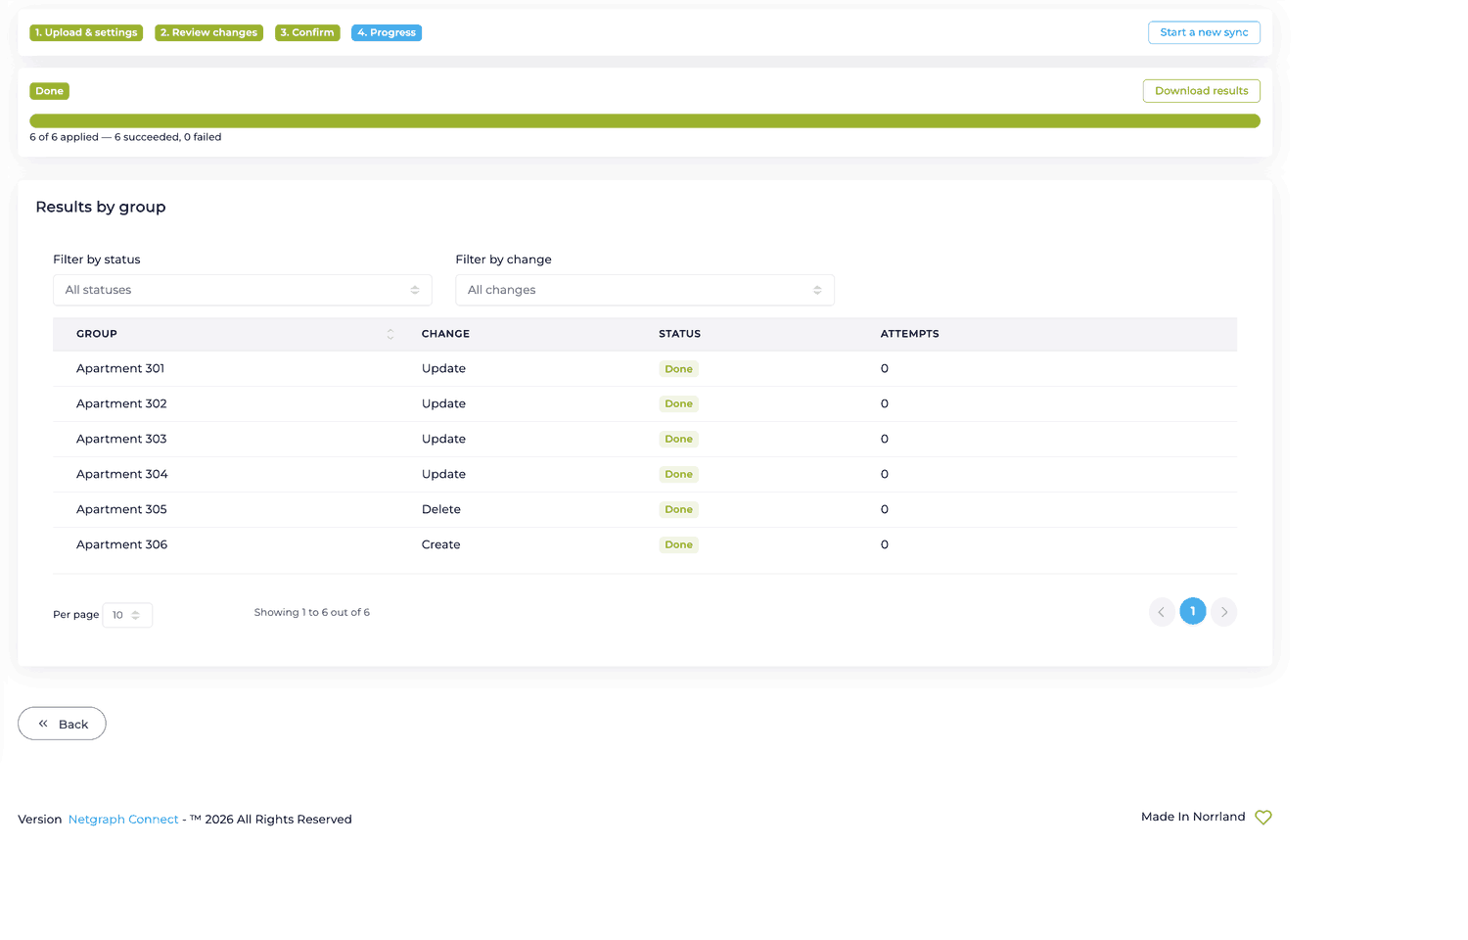Click the 6 of 6 applied summary text
Screen dimensions: 1468x940
pos(125,137)
